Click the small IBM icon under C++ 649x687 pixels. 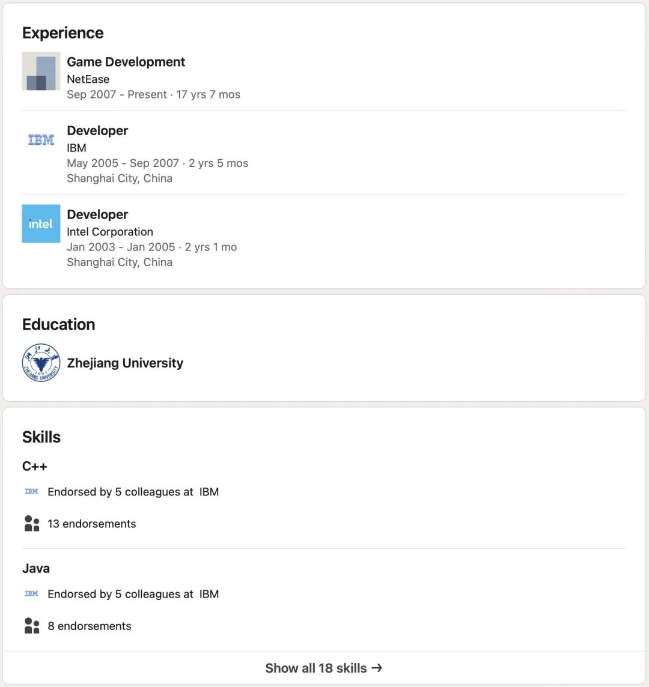[x=32, y=492]
